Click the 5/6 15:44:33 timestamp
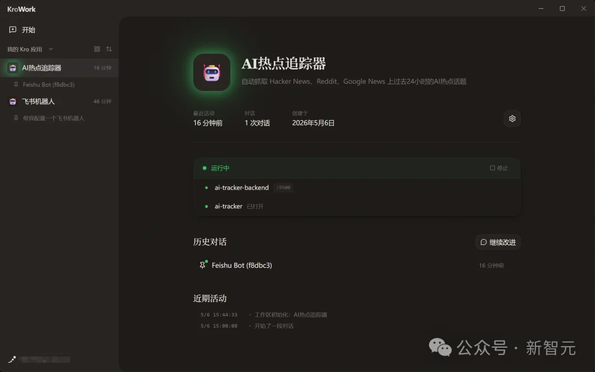595x372 pixels. 219,315
